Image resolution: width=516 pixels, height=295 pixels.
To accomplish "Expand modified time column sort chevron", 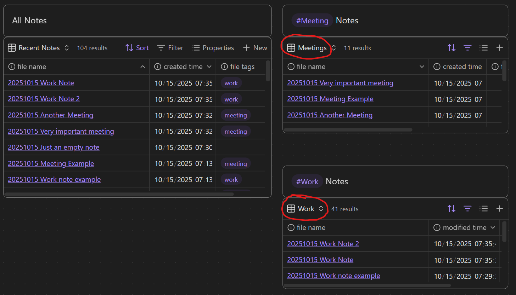I will pyautogui.click(x=493, y=227).
